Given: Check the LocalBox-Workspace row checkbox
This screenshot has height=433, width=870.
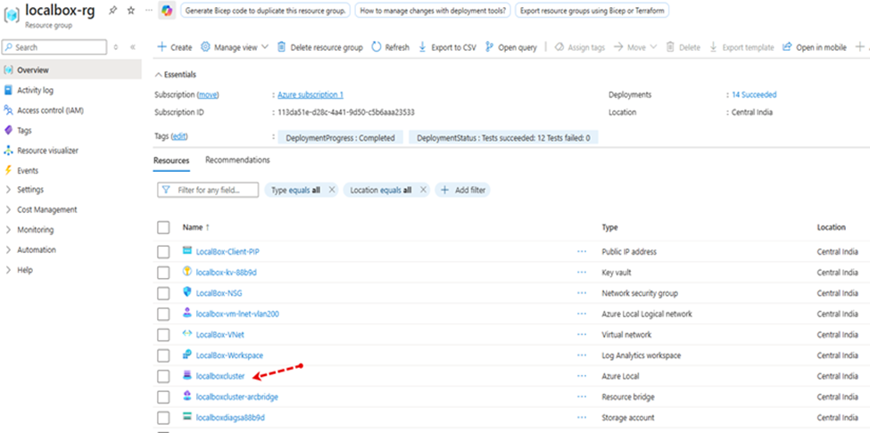Looking at the screenshot, I should click(163, 355).
